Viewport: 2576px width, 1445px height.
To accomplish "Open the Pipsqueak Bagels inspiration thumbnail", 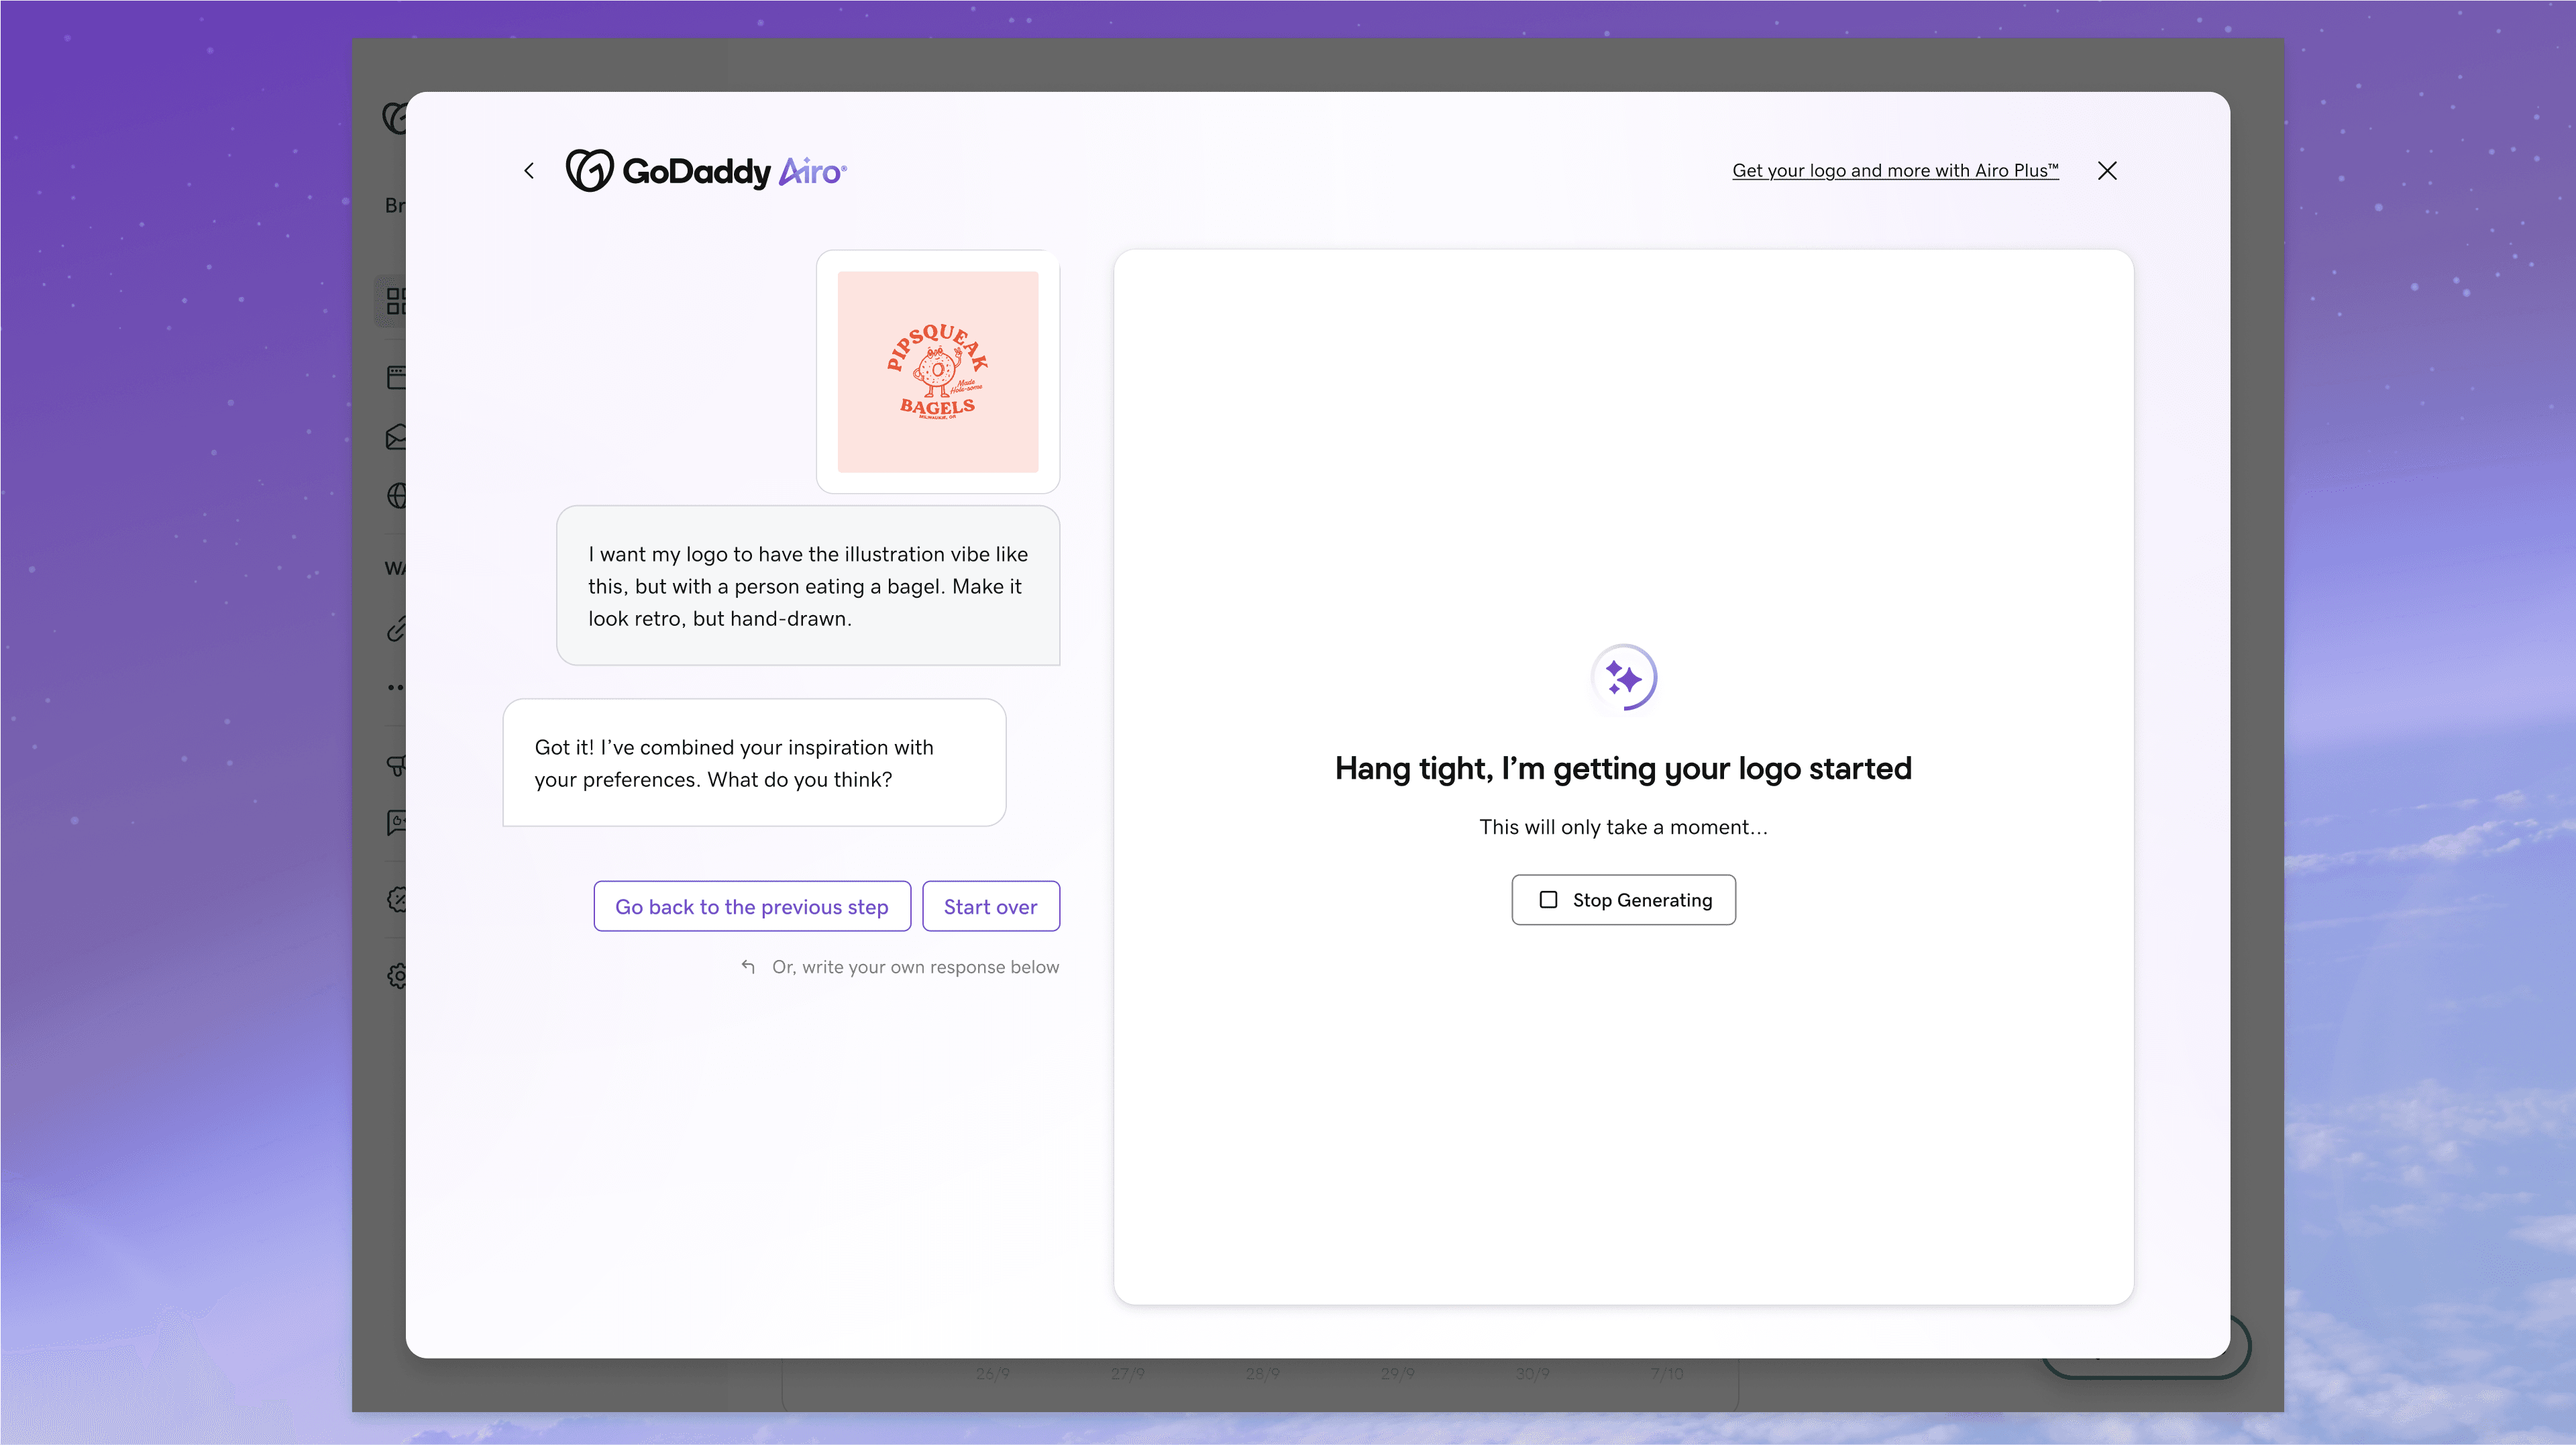I will [937, 372].
